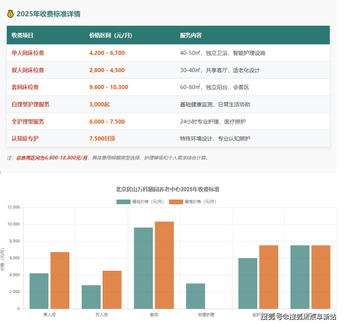Click the 单人间床位费 item name
344x324 pixels.
28,53
